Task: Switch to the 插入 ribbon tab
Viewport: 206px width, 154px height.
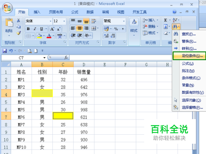Action: [37, 12]
